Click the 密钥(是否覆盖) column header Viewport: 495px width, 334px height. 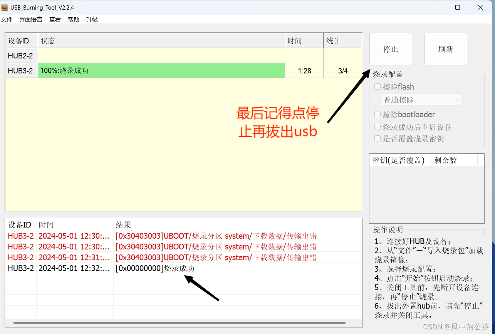[400, 160]
